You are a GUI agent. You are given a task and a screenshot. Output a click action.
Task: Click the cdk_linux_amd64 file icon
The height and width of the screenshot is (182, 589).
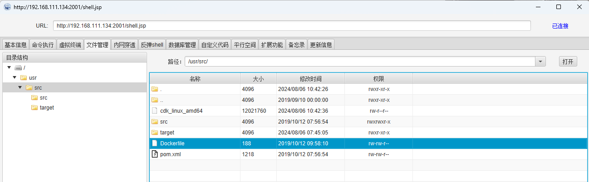click(155, 111)
